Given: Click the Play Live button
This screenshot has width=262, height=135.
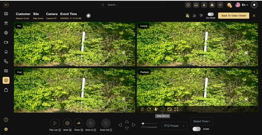Looking at the screenshot, I should pos(55,123).
